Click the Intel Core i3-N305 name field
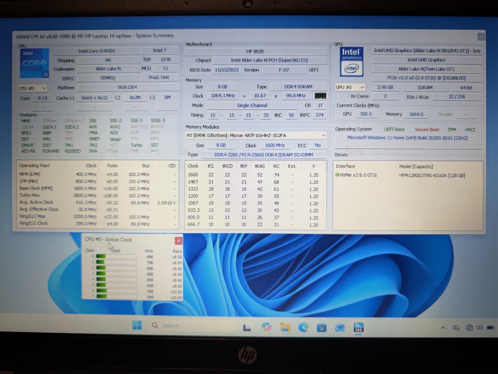Viewport: 498px width, 374px height. [97, 51]
